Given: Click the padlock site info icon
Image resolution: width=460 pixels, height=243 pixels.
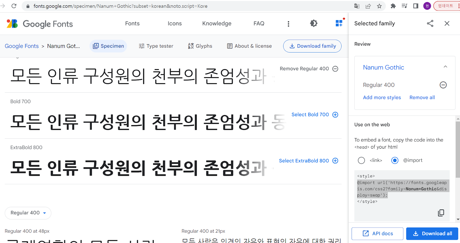Looking at the screenshot, I should click(x=28, y=6).
